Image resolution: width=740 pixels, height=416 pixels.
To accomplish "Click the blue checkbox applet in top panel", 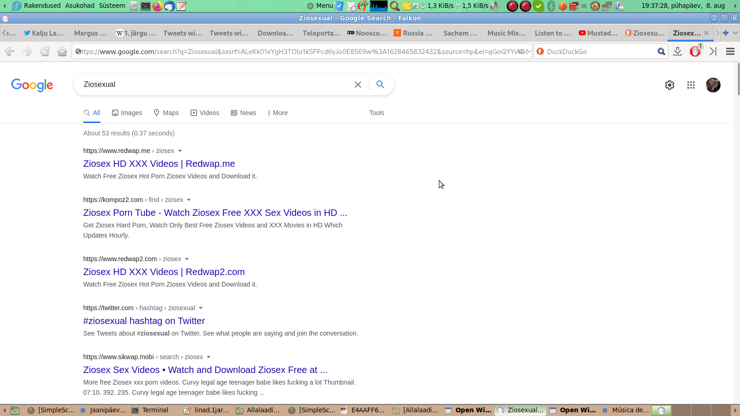I will click(x=339, y=6).
